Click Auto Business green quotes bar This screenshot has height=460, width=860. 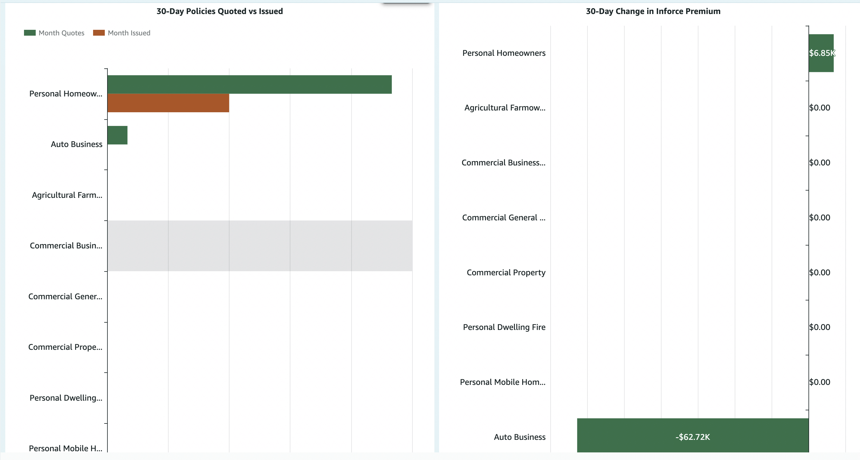click(x=117, y=135)
